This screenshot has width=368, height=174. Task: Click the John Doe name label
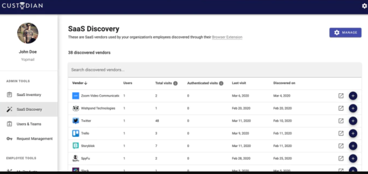click(x=28, y=52)
